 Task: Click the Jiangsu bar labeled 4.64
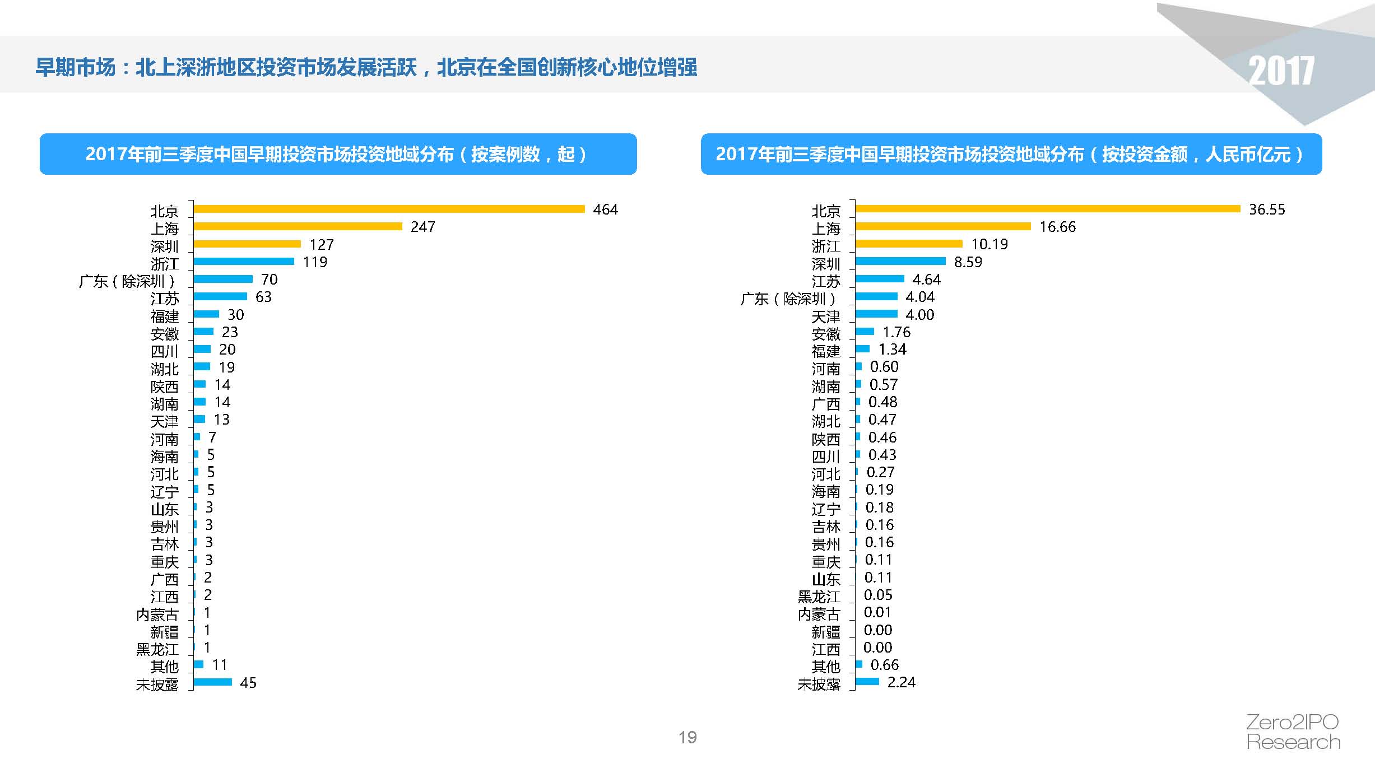pyautogui.click(x=880, y=279)
